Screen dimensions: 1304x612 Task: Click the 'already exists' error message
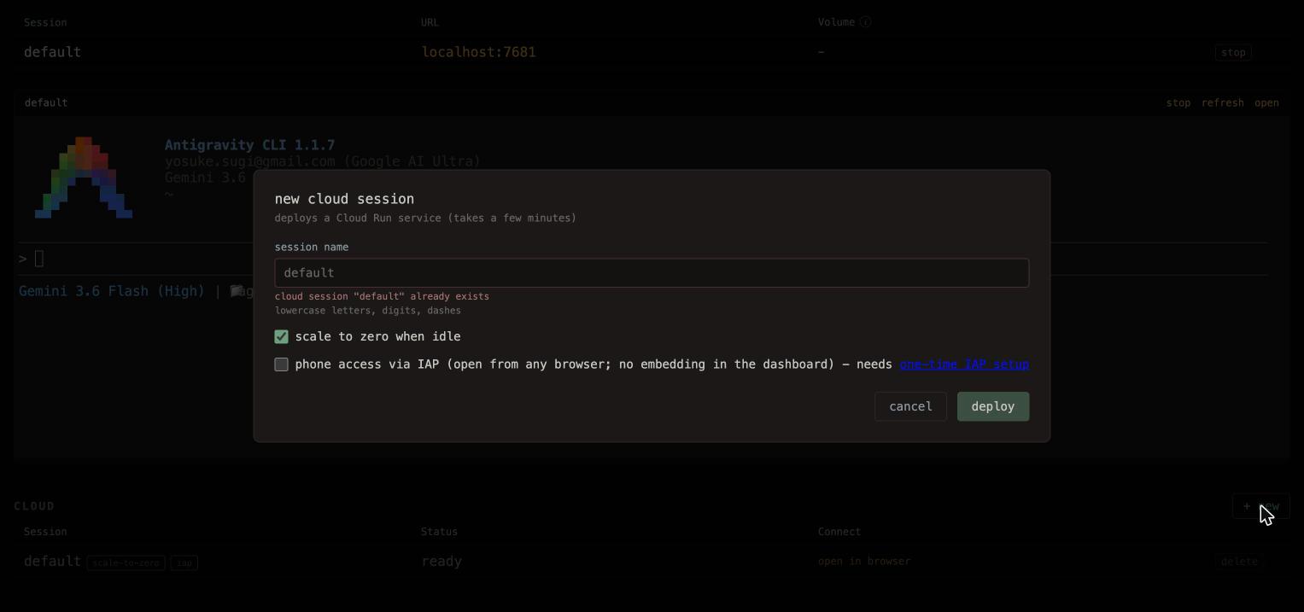coord(382,296)
